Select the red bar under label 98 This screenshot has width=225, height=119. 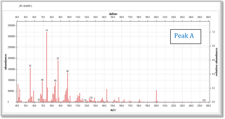point(67,88)
